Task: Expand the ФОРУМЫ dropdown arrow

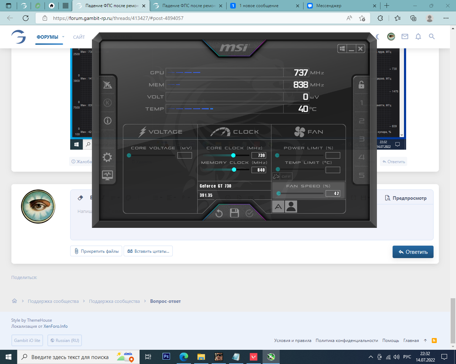Action: pyautogui.click(x=63, y=37)
